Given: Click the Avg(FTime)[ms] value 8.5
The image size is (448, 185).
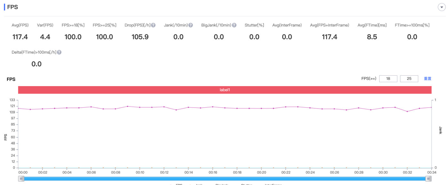Looking at the screenshot, I should [372, 37].
